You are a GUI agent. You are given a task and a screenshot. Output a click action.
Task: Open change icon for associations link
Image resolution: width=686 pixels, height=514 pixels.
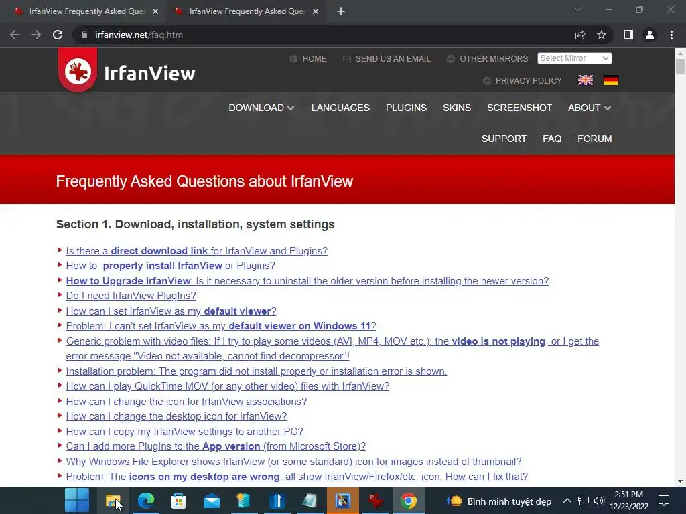pos(186,402)
